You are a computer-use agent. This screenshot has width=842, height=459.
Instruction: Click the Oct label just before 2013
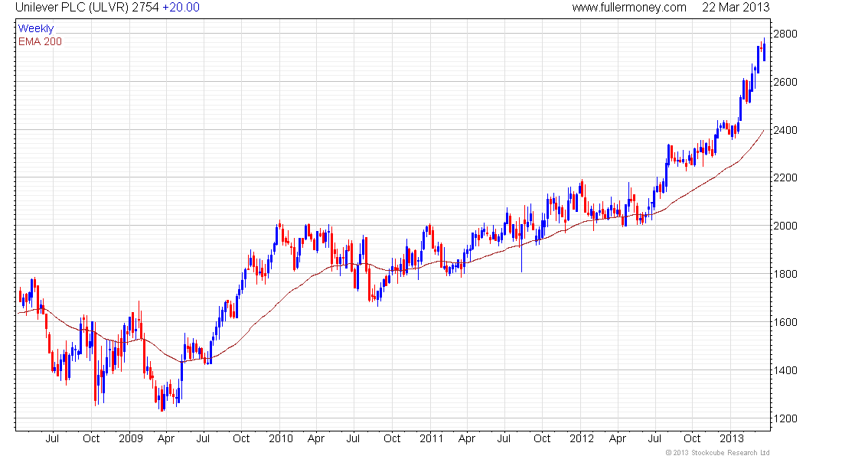(692, 438)
